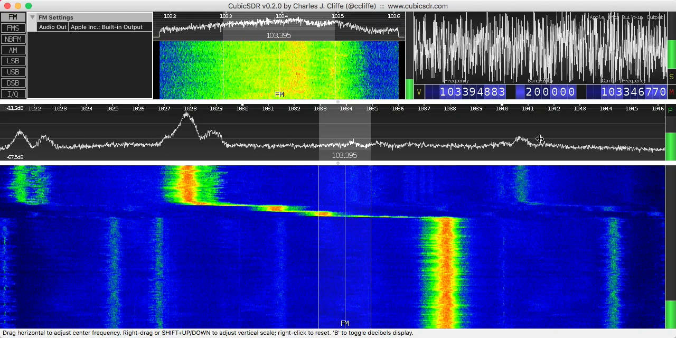The width and height of the screenshot is (676, 338).
Task: Click the Frequency digit display 103394883
Action: pyautogui.click(x=472, y=92)
